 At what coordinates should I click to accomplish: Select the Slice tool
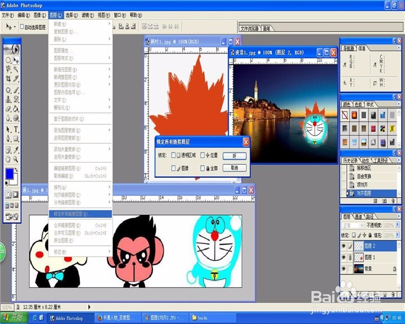click(16, 78)
